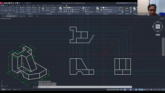Click the Array tool

(x=34, y=12)
